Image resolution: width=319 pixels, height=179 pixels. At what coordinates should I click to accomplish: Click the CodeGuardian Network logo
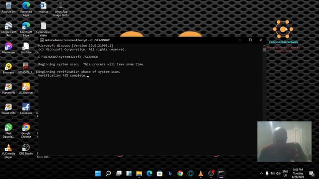click(283, 29)
